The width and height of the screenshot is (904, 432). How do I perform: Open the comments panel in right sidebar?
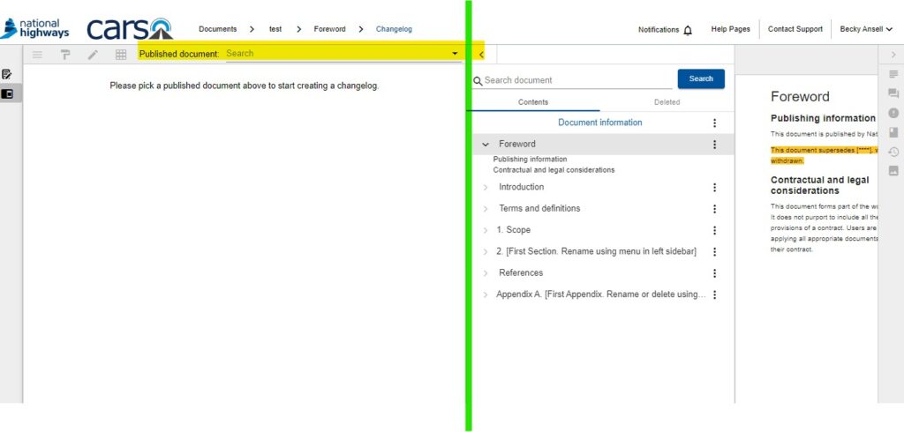click(893, 93)
